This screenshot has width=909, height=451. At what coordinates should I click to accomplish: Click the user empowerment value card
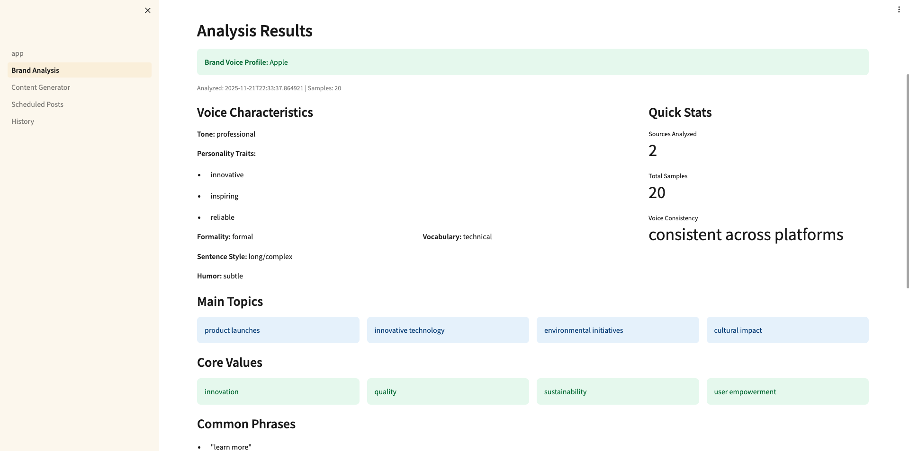[x=787, y=391]
